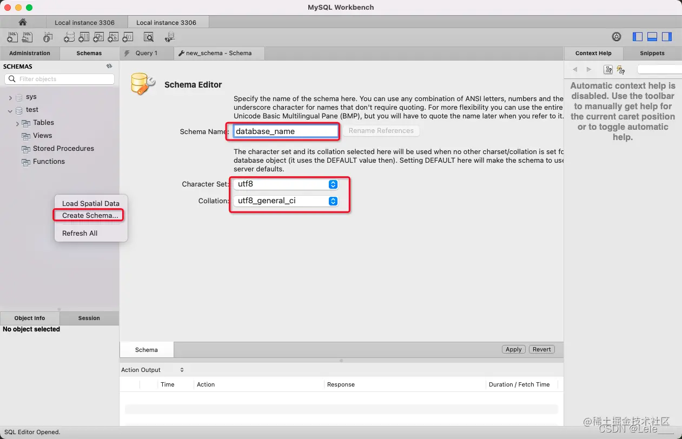Select the bottom Schema tab
682x439 pixels.
(x=147, y=350)
